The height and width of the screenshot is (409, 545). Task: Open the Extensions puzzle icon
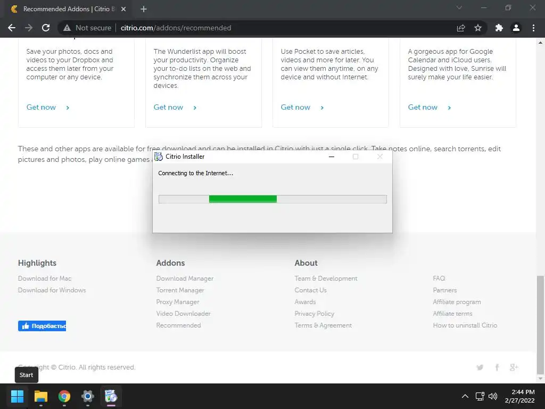pyautogui.click(x=499, y=28)
